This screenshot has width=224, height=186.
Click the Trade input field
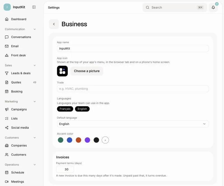(133, 89)
